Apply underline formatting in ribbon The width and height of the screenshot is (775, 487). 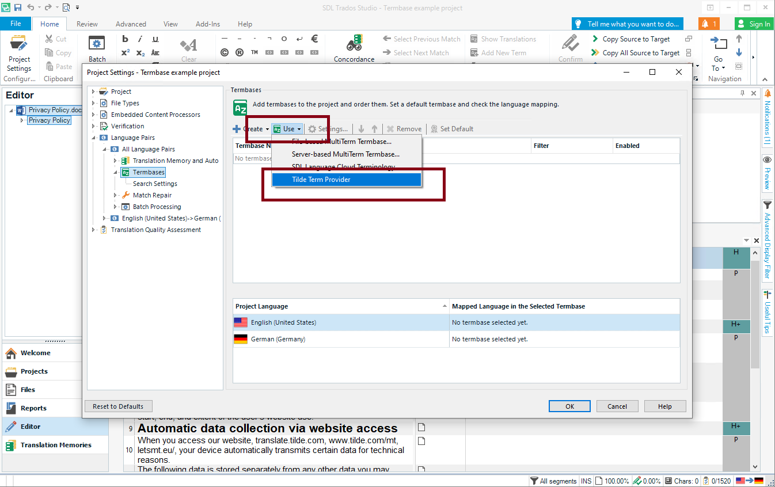155,39
